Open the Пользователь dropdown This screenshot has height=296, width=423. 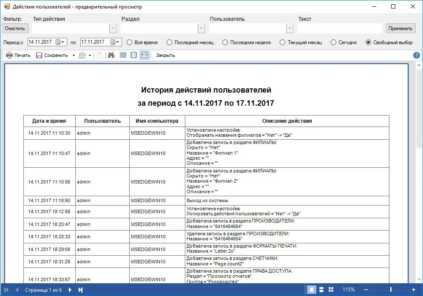pyautogui.click(x=290, y=28)
